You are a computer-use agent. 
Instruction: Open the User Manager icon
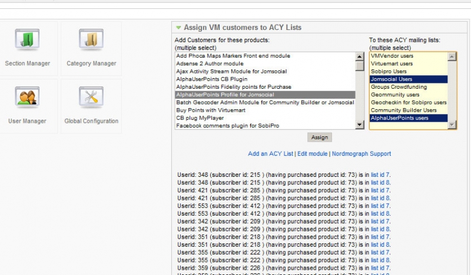[x=27, y=96]
